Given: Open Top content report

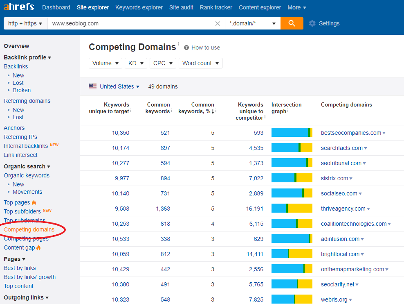Looking at the screenshot, I should pos(18,286).
